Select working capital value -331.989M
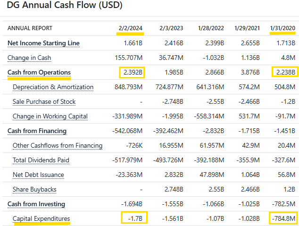 127,117
